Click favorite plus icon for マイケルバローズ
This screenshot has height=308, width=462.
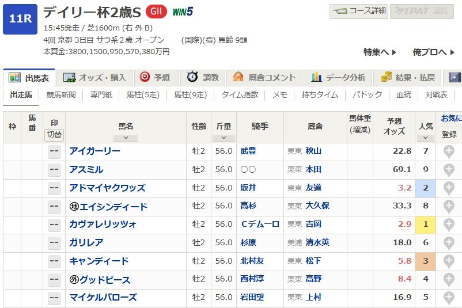[x=449, y=298]
